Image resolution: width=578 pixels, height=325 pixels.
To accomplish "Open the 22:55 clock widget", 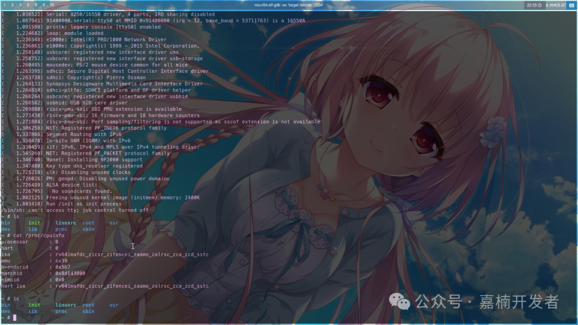I will tap(534, 5).
